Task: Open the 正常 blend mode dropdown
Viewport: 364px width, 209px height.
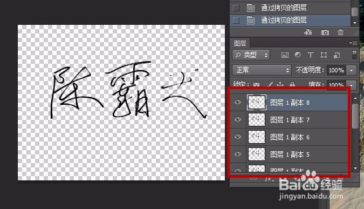Action: point(262,70)
